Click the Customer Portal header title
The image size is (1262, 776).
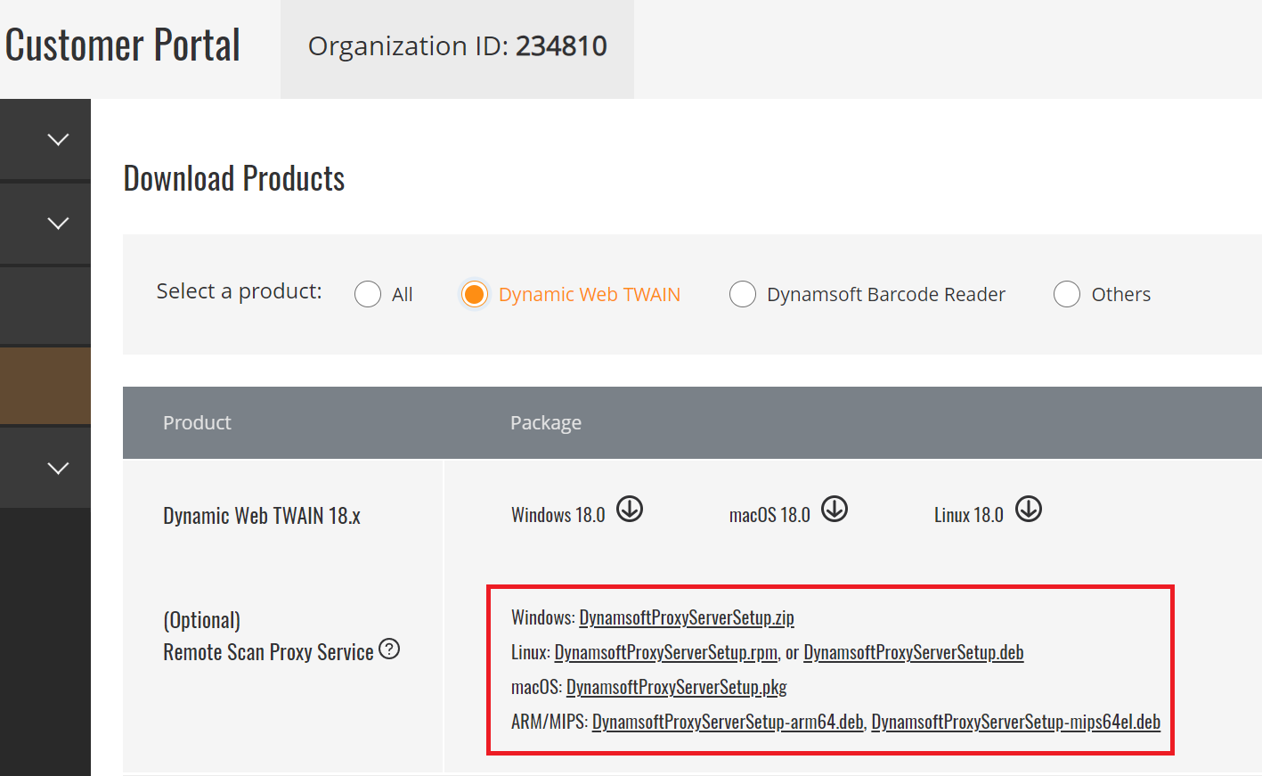tap(123, 45)
